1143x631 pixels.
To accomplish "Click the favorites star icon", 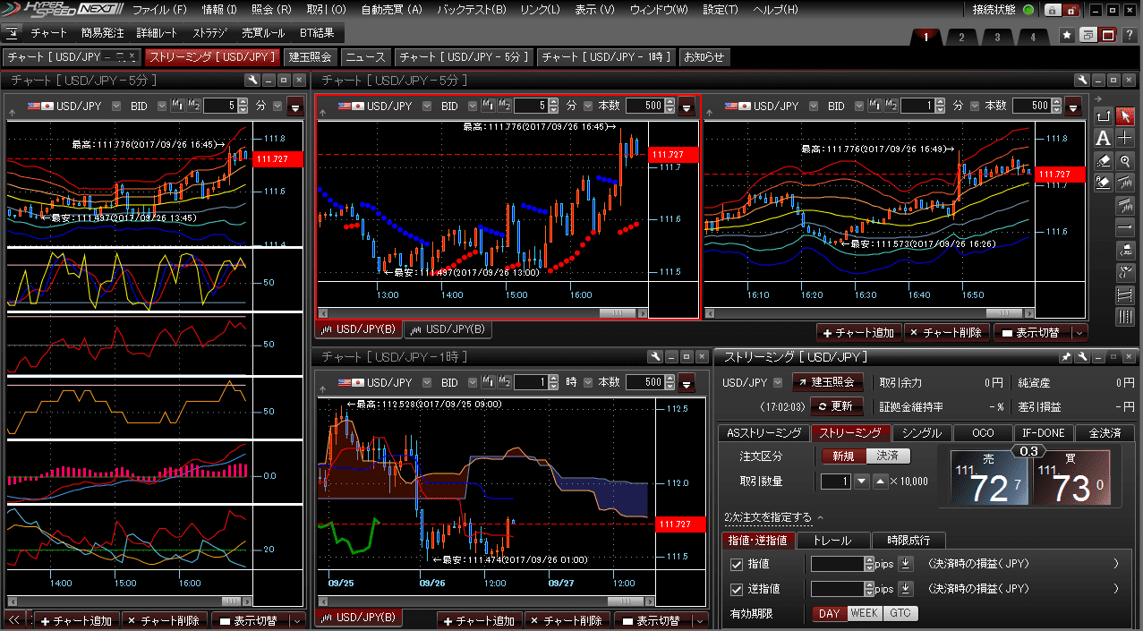I will coord(1067,35).
